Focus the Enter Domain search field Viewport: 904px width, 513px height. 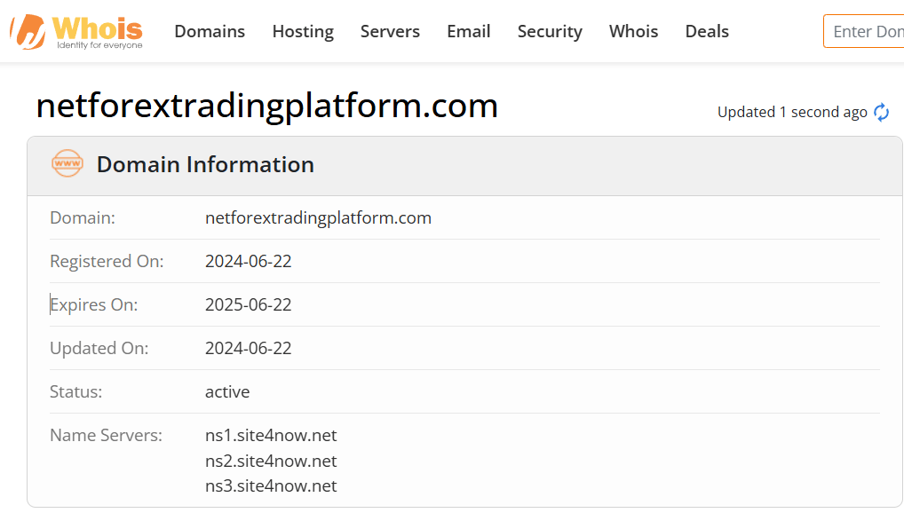pos(864,31)
